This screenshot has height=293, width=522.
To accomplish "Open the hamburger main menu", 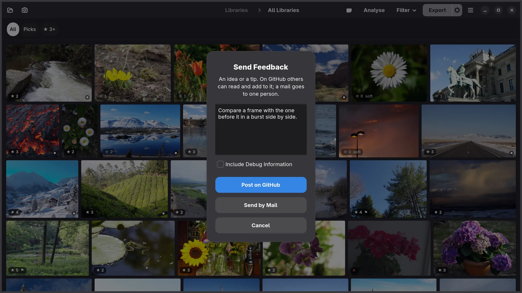I will coord(470,10).
